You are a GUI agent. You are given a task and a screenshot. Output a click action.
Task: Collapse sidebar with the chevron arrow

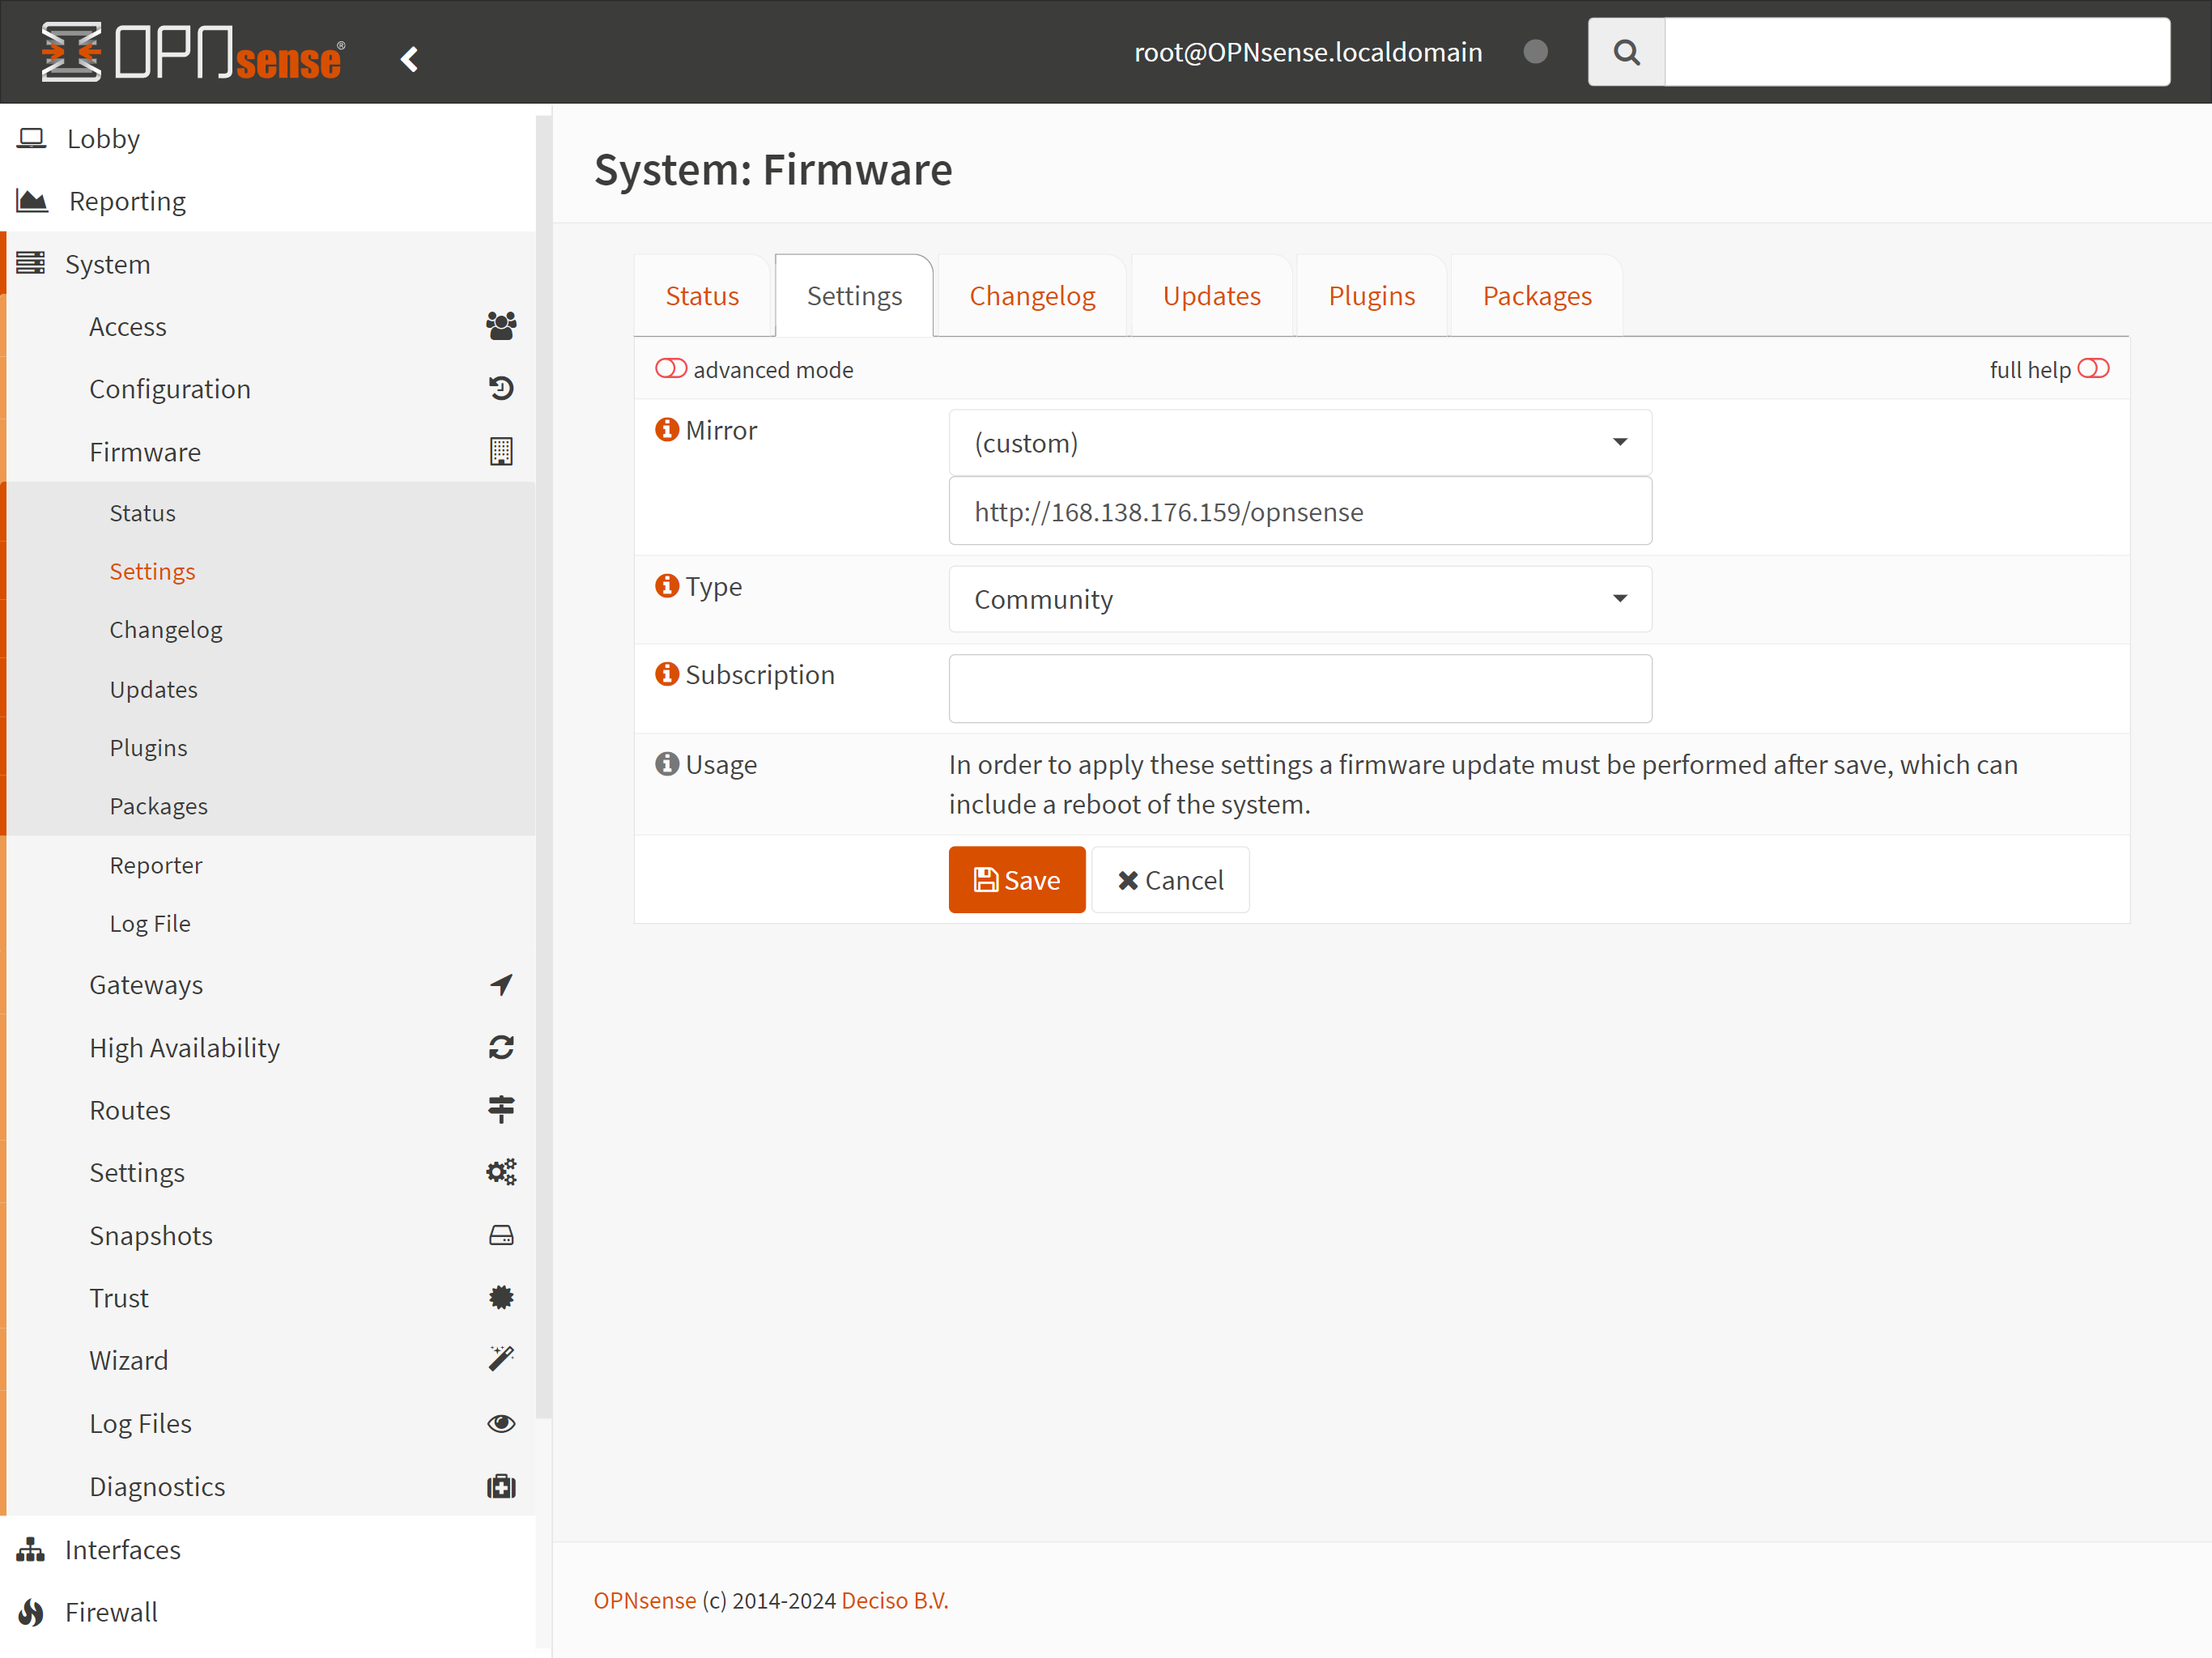point(409,60)
